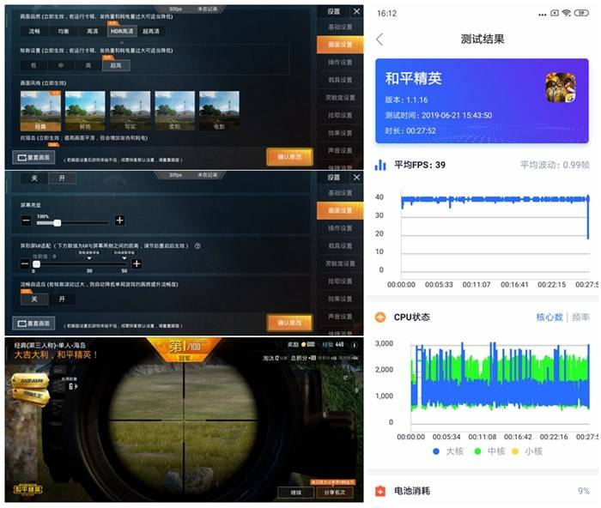
Task: Click the 平均FPS bar chart icon
Action: (x=380, y=165)
